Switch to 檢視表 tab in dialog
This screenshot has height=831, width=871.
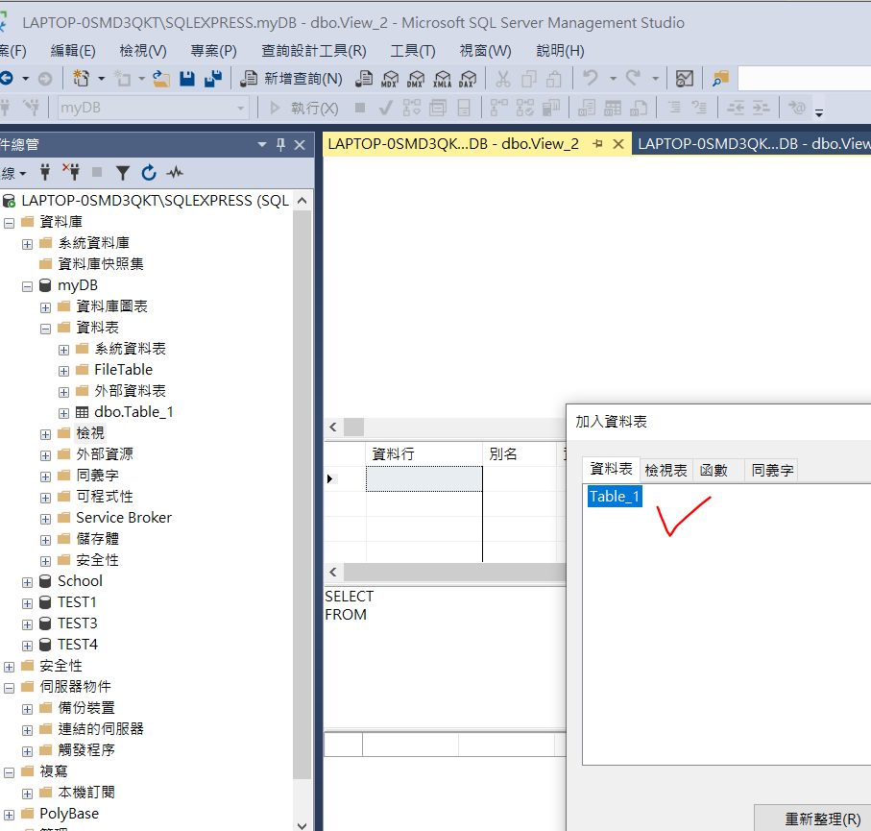(x=665, y=470)
